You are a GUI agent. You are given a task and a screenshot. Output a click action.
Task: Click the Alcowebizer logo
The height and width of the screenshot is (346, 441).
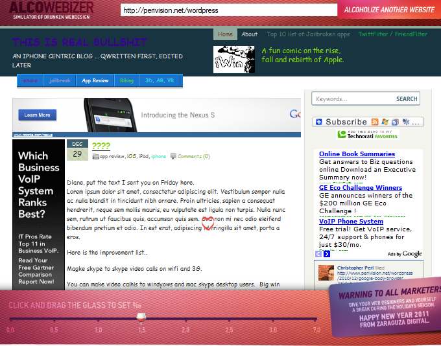[x=51, y=10]
